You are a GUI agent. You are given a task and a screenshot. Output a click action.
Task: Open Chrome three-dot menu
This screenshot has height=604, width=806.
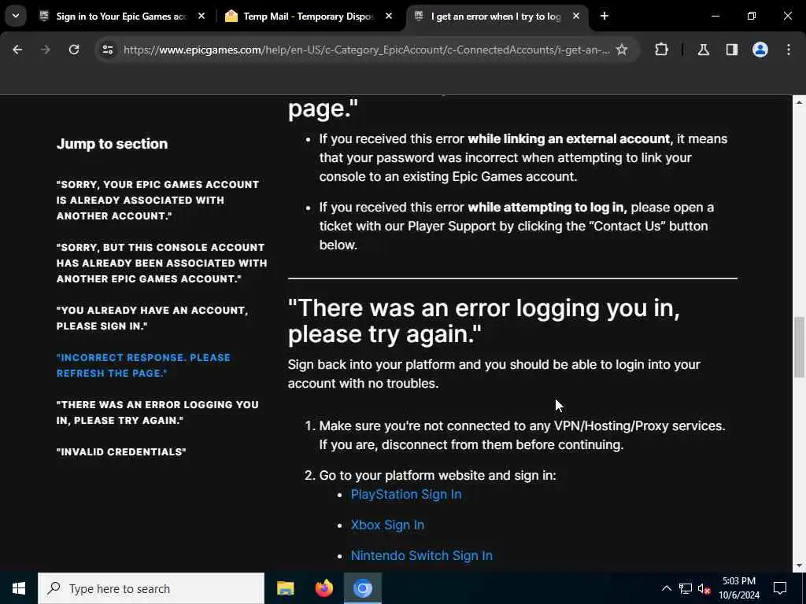[x=789, y=50]
